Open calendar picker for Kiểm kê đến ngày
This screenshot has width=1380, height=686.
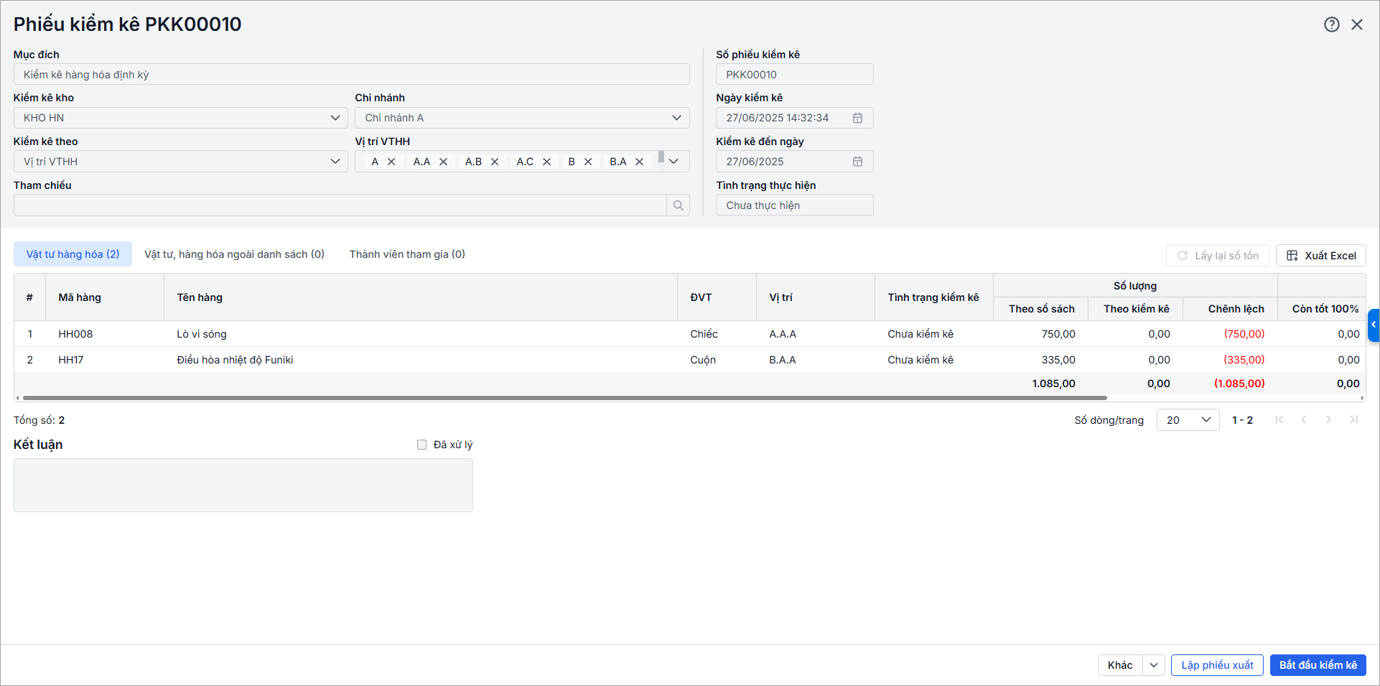pyautogui.click(x=857, y=162)
